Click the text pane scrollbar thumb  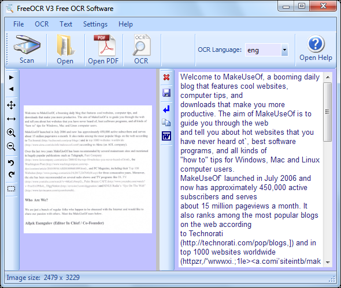point(328,112)
